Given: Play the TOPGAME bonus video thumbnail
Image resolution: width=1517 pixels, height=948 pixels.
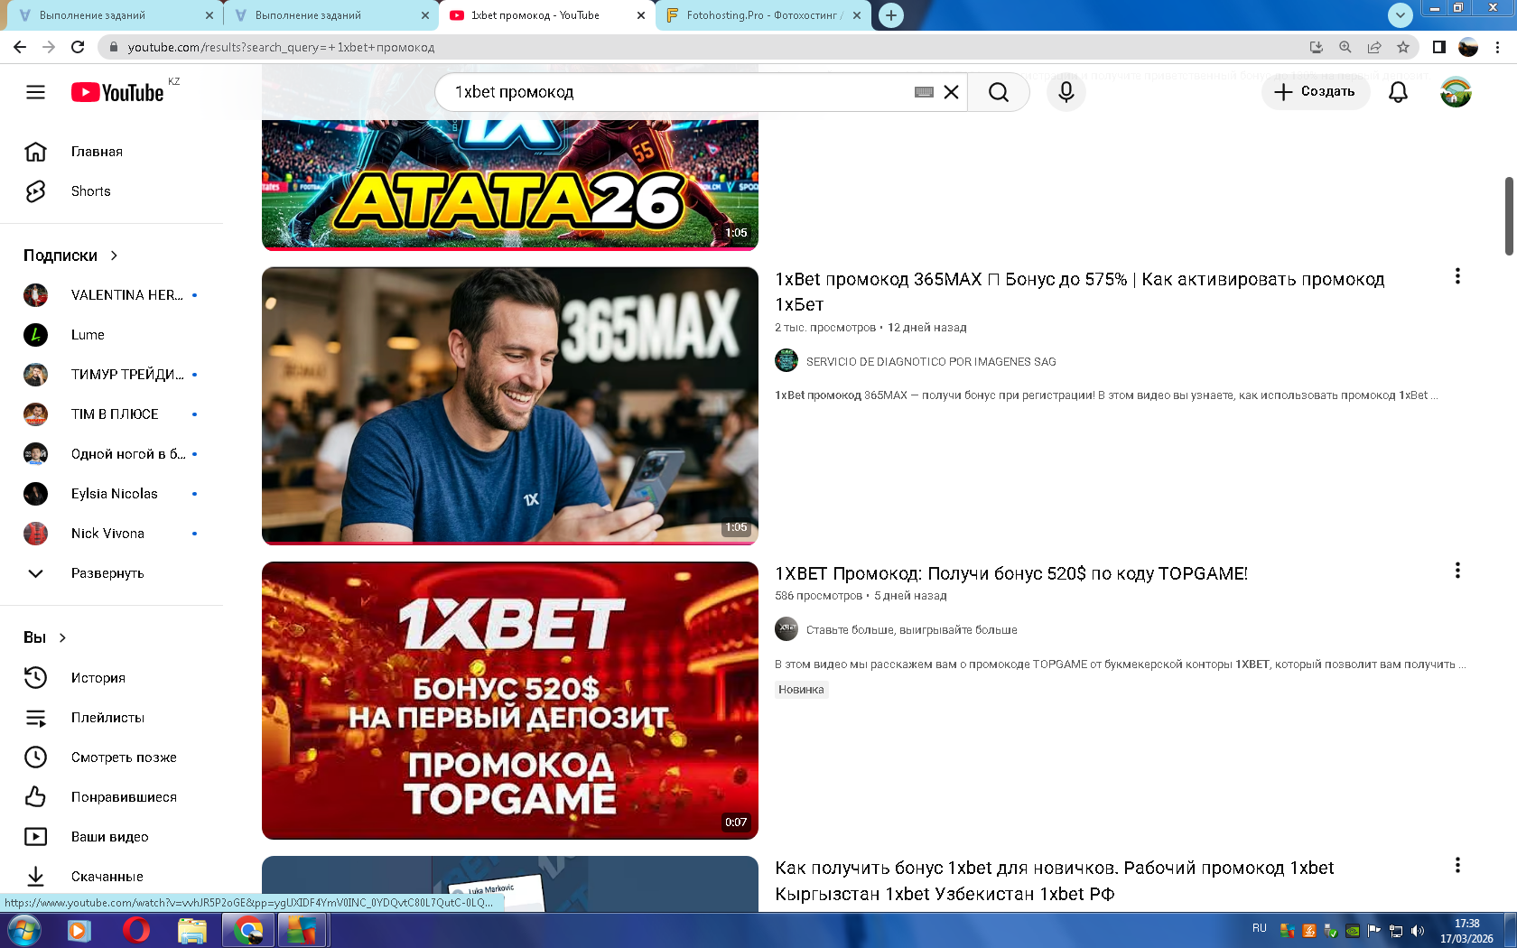Looking at the screenshot, I should pos(510,701).
